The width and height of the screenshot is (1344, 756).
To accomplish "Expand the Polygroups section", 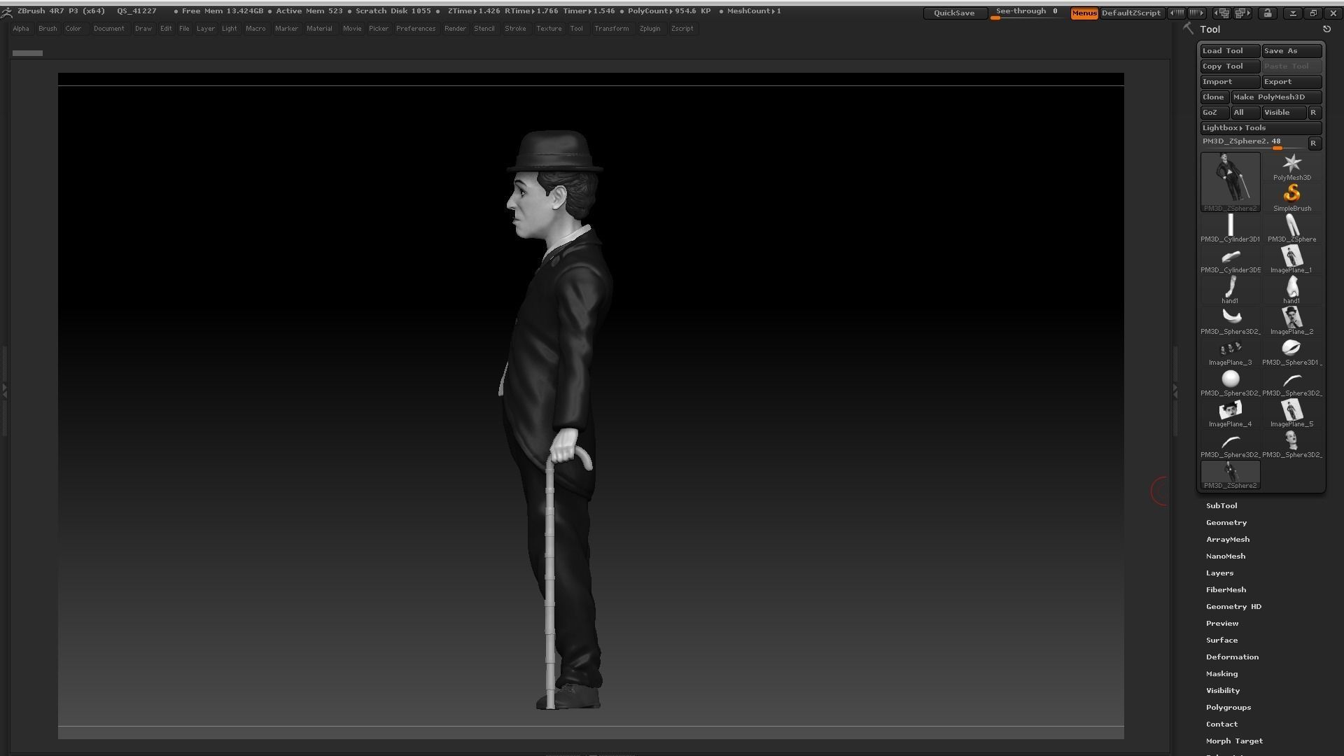I will 1228,707.
